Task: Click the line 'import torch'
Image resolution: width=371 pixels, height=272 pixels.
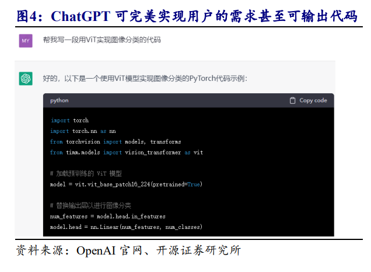Action: (70, 121)
